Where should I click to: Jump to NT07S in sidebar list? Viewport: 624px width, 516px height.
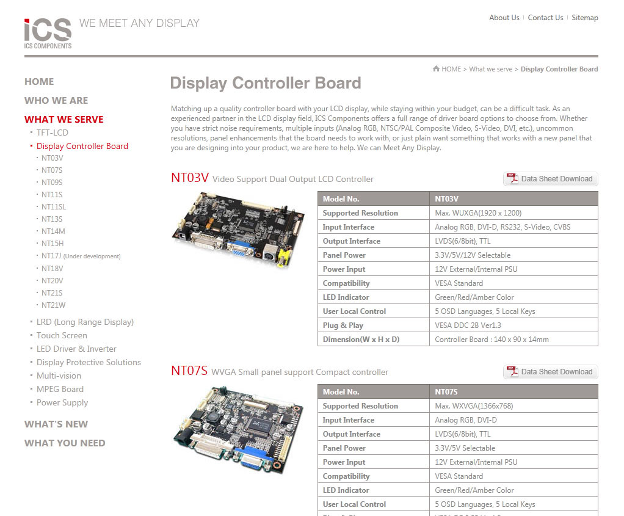click(52, 170)
